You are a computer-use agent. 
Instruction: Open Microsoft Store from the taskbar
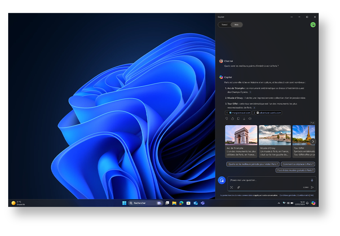point(188,203)
